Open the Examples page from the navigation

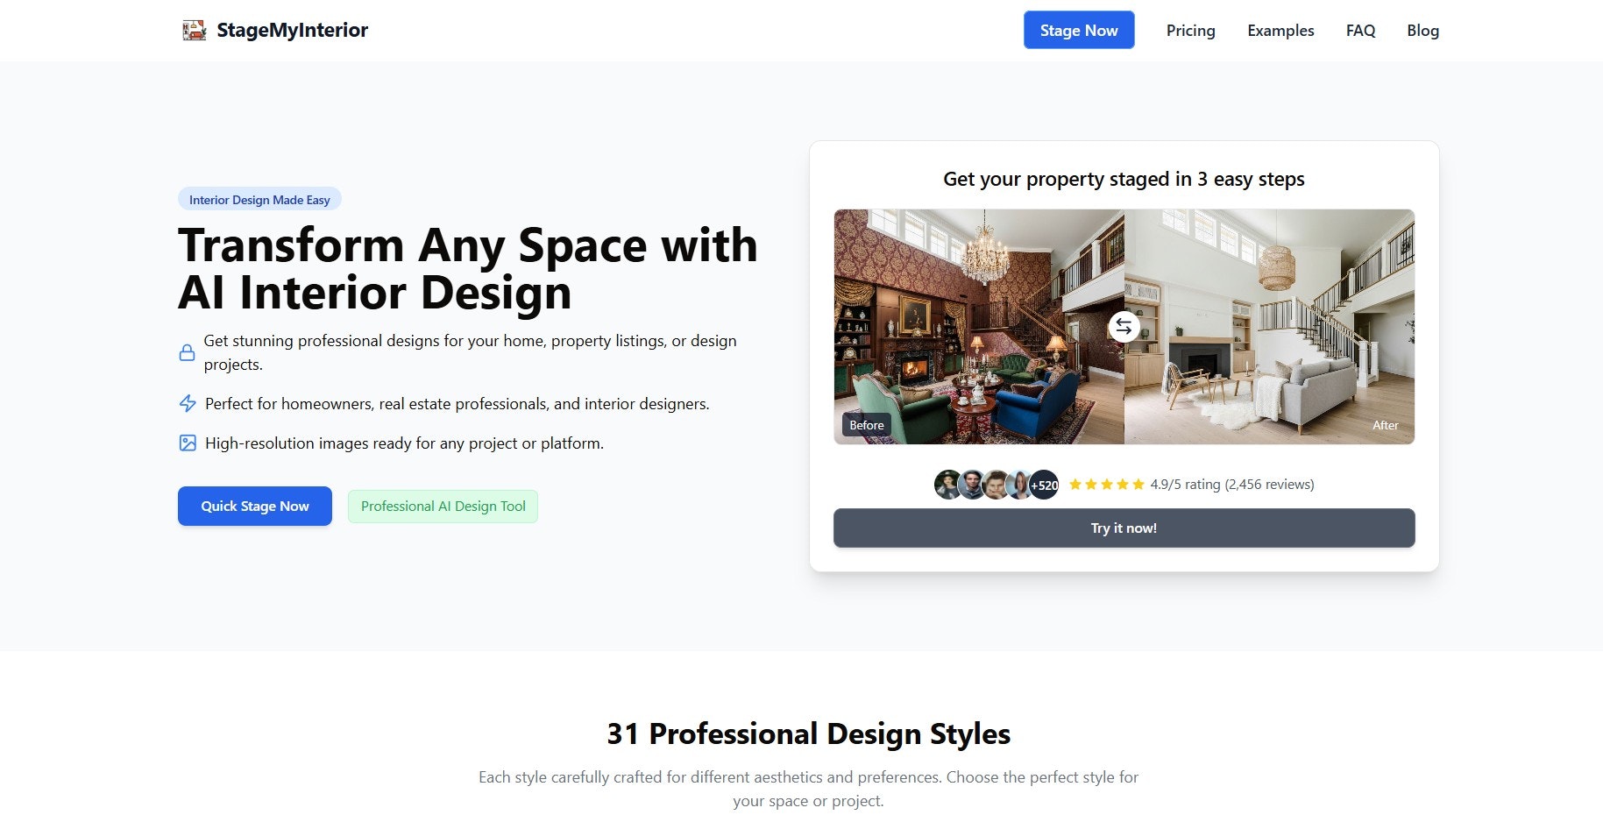point(1280,30)
